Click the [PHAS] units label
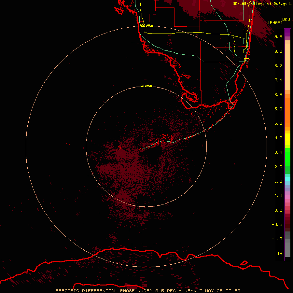Image resolution: width=293 pixels, height=293 pixels. 275,22
